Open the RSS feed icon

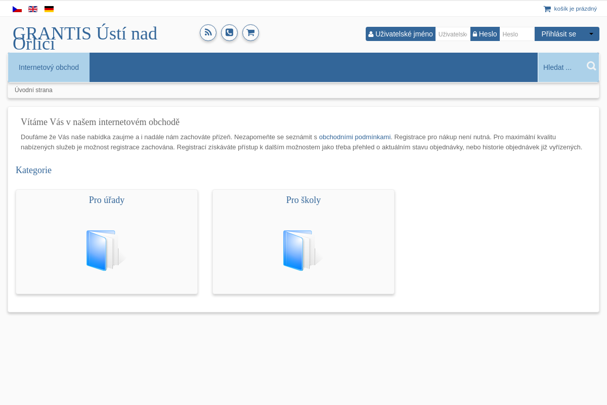coord(208,33)
